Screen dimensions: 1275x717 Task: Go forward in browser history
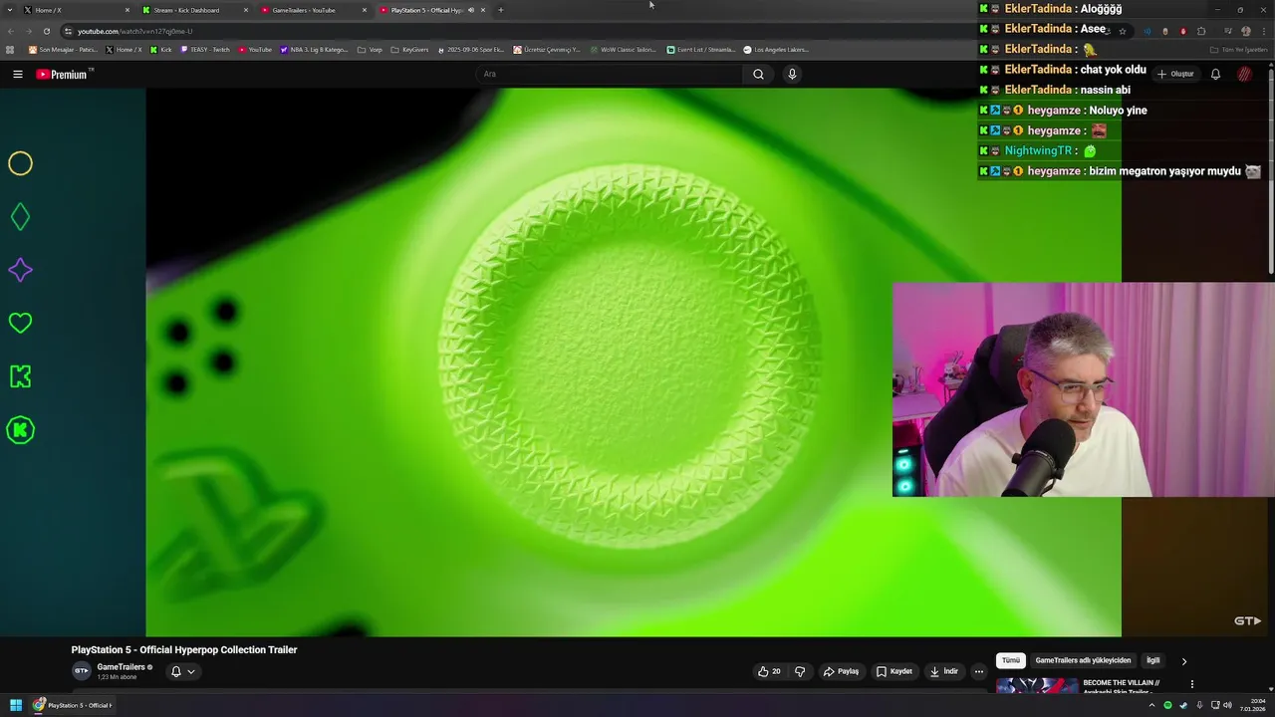pos(28,31)
